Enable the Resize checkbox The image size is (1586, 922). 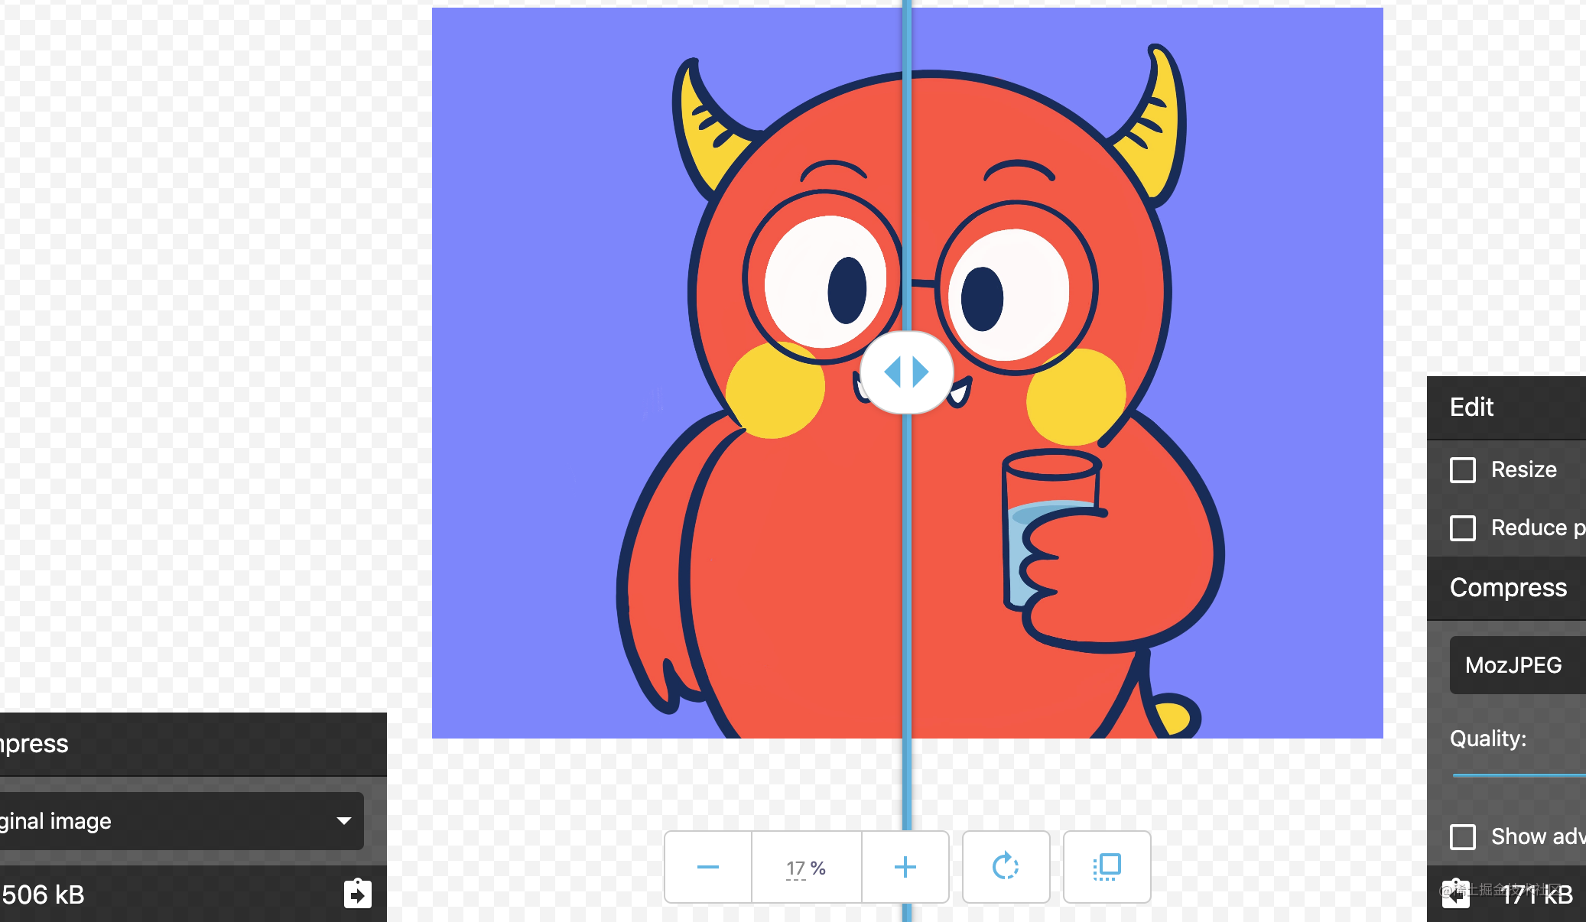[1463, 469]
